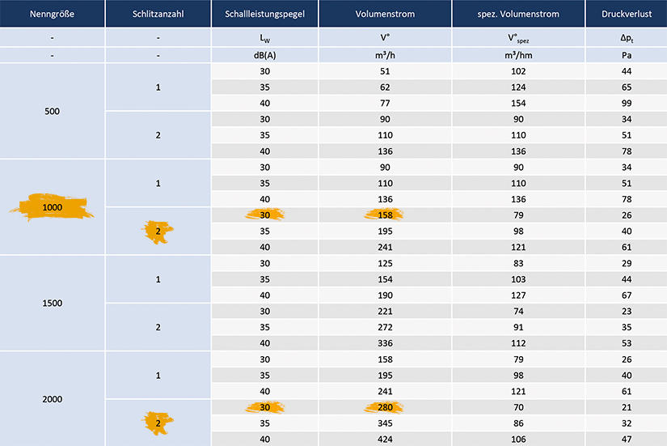Click the highlighted Volumenstrom value 158
Viewport: 667px width, 446px height.
[x=383, y=215]
